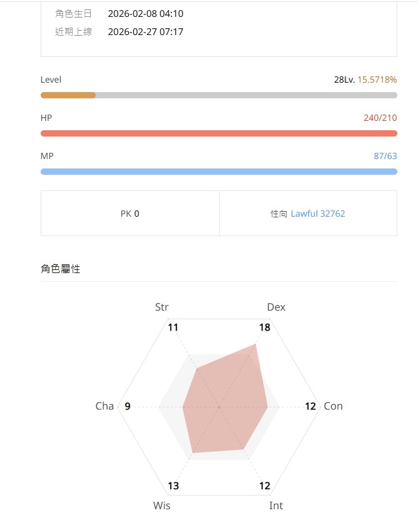Click the MP bar
This screenshot has width=418, height=523.
coord(219,172)
